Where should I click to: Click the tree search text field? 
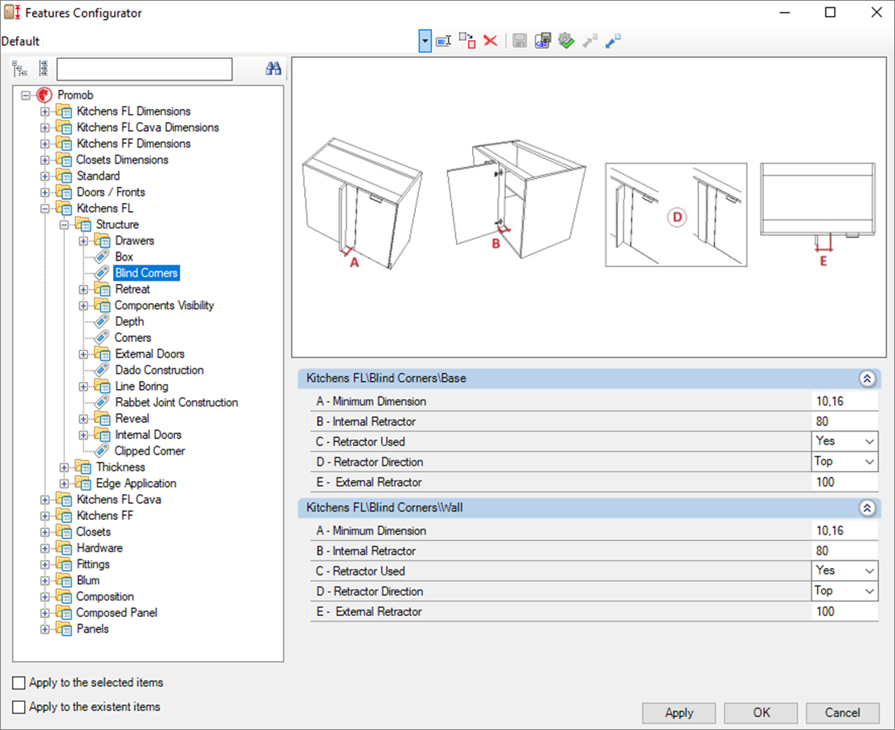click(x=144, y=69)
